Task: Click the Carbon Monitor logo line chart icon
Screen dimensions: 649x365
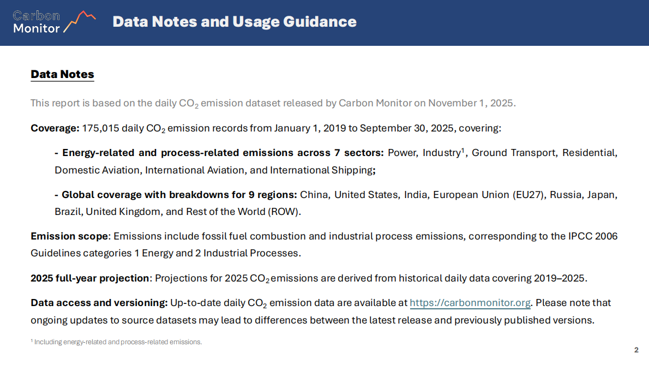Action: (x=80, y=21)
